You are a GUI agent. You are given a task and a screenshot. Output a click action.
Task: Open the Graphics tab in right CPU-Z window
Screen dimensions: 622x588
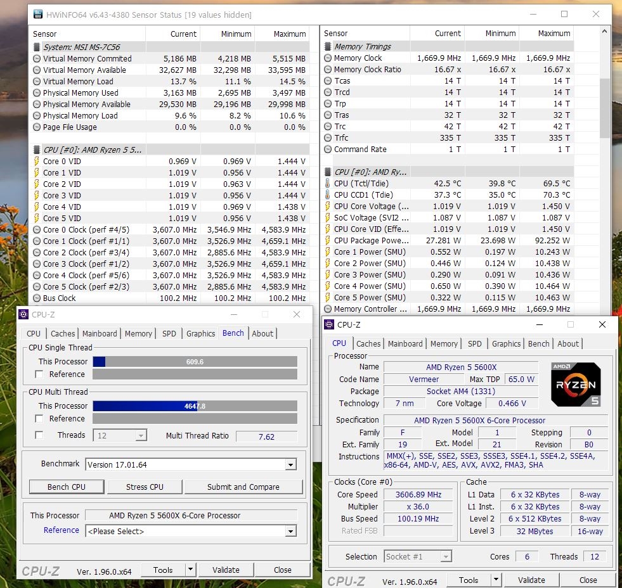pos(506,344)
